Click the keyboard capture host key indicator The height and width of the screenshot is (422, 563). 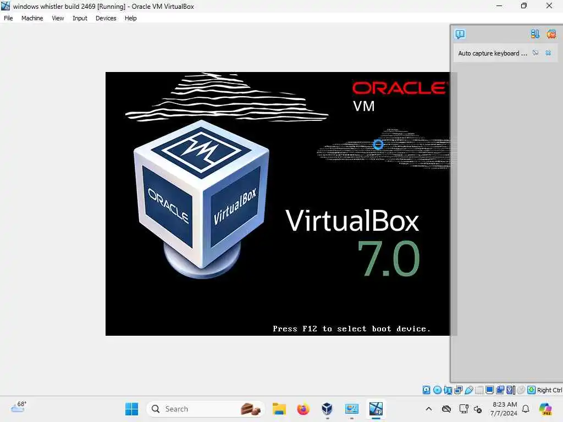click(532, 390)
